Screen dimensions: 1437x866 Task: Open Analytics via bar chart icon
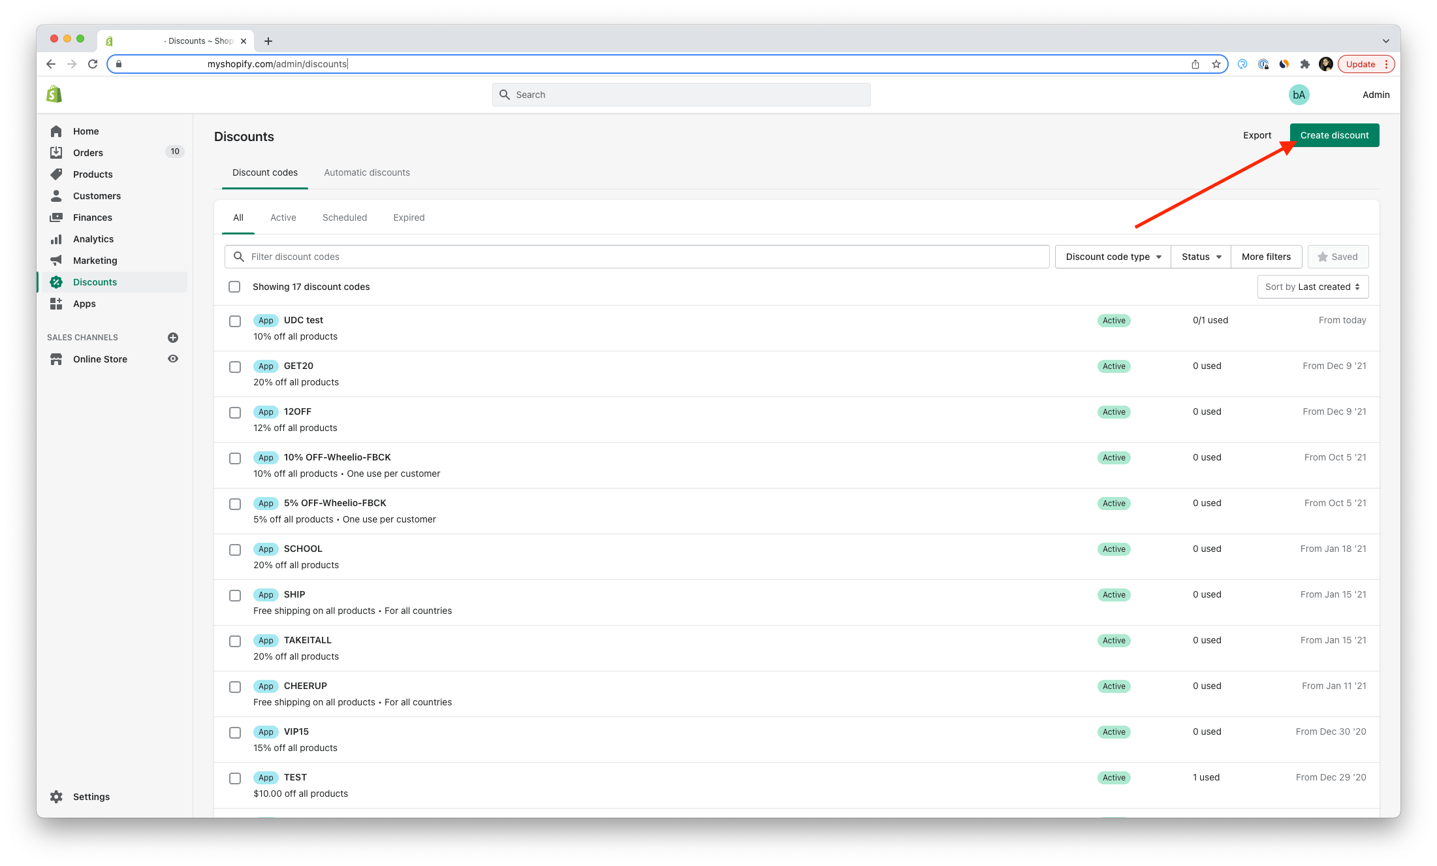click(x=57, y=239)
